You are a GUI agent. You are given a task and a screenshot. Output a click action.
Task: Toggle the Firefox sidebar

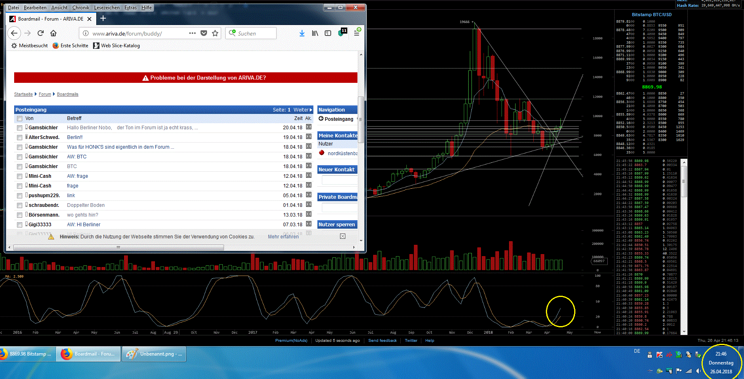(328, 33)
